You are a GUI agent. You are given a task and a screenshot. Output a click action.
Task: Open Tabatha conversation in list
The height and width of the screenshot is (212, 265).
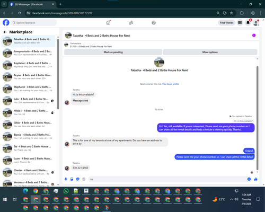pyautogui.click(x=29, y=41)
